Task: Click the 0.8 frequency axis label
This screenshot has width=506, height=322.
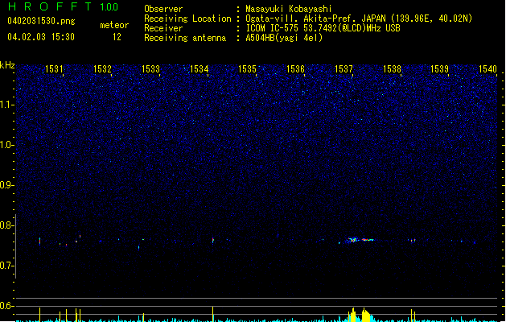Action: (7, 225)
